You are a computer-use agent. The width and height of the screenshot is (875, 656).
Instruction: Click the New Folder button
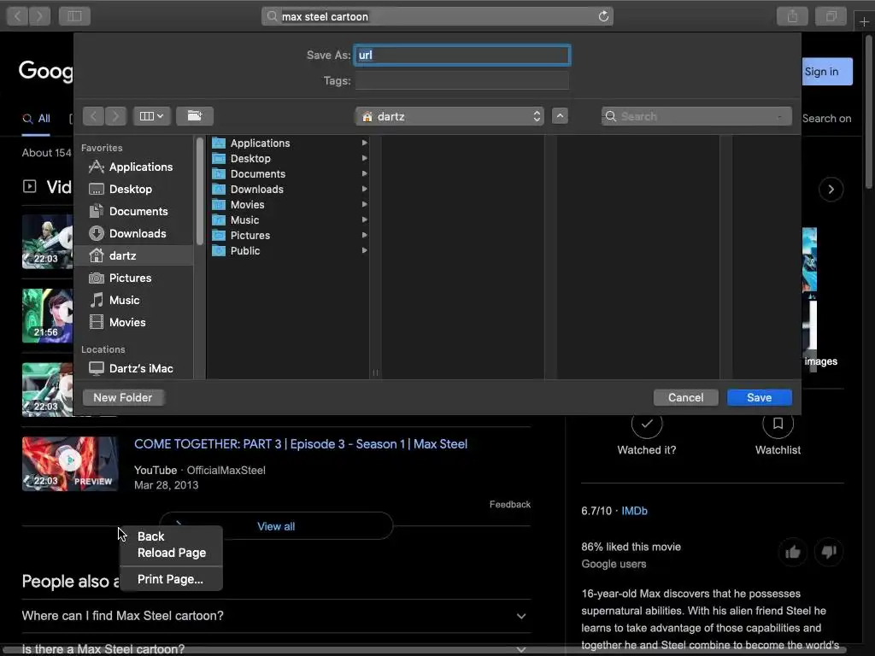[123, 398]
